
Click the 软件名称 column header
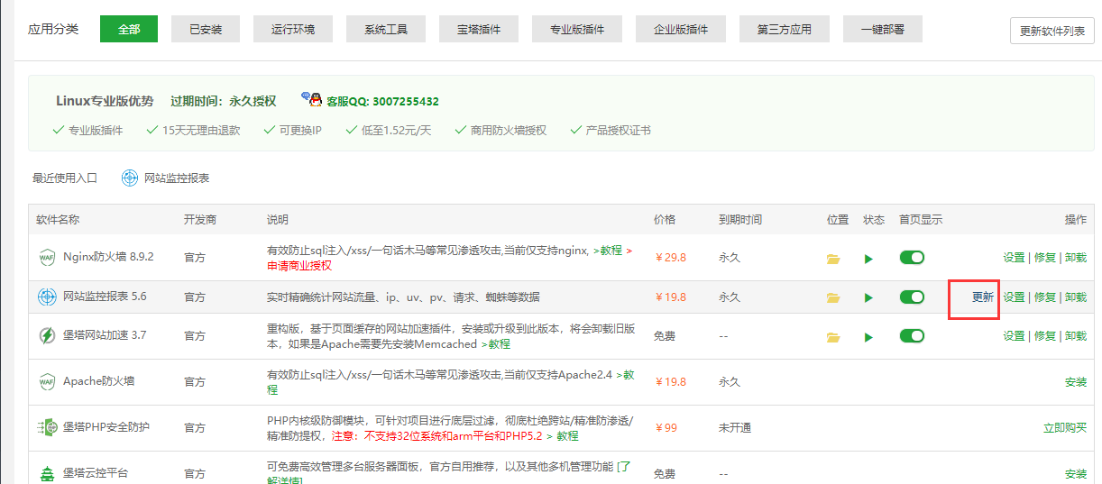click(58, 220)
